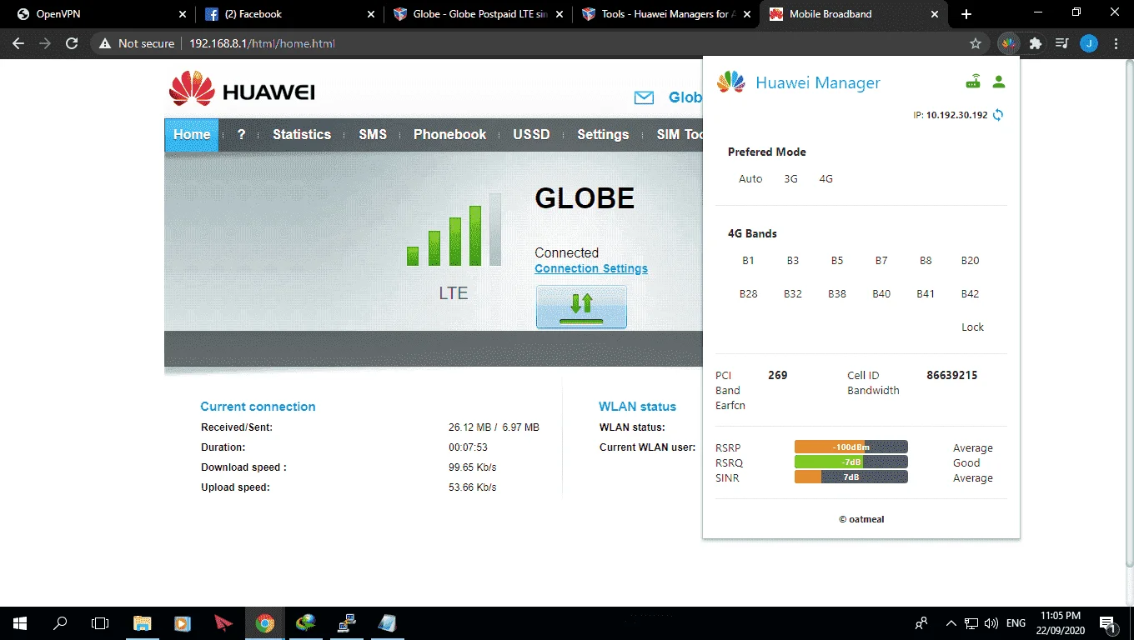The width and height of the screenshot is (1134, 640).
Task: Click the Chrome icon on the taskbar
Action: 265,623
